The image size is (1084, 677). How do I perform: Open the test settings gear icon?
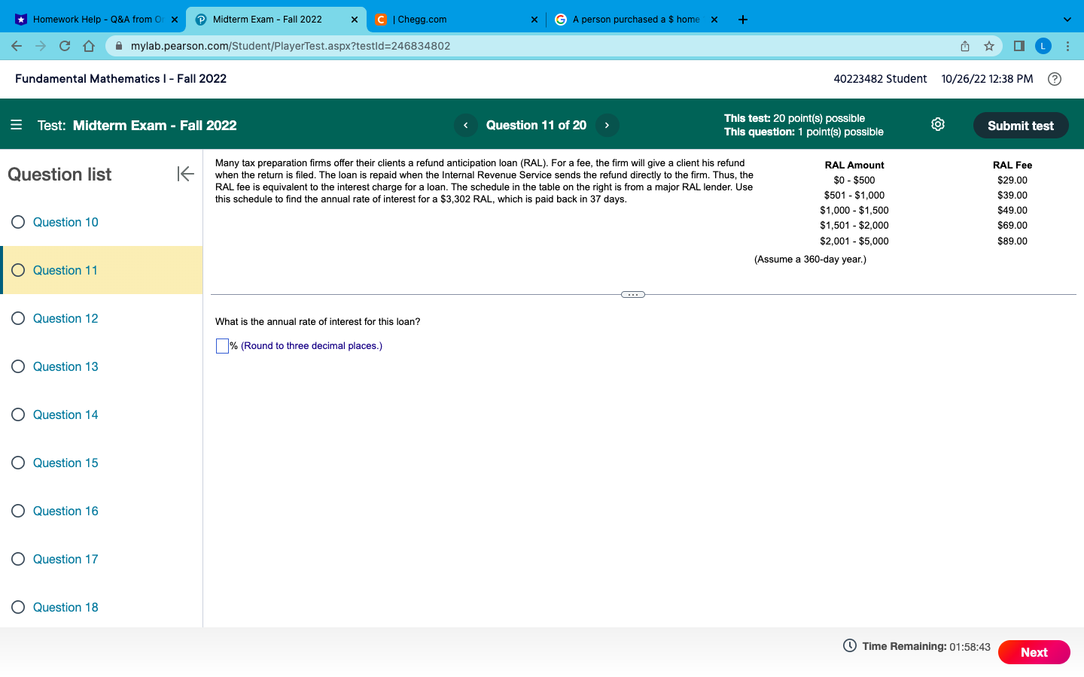pos(938,125)
